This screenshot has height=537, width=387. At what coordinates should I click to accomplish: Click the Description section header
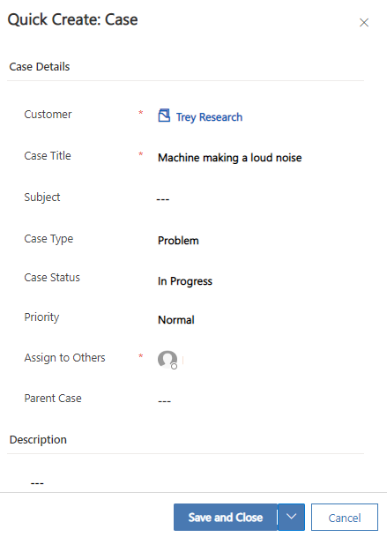[x=38, y=440]
